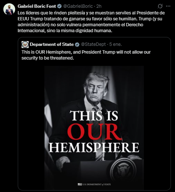Open the 2h timestamp link

pyautogui.click(x=99, y=6)
